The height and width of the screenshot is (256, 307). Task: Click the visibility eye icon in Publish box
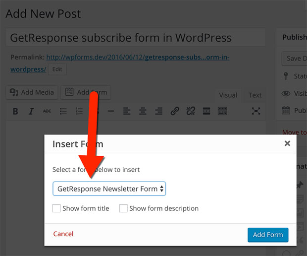(286, 93)
